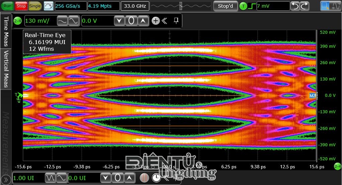Trigger a Single acquisition

[x=35, y=6]
